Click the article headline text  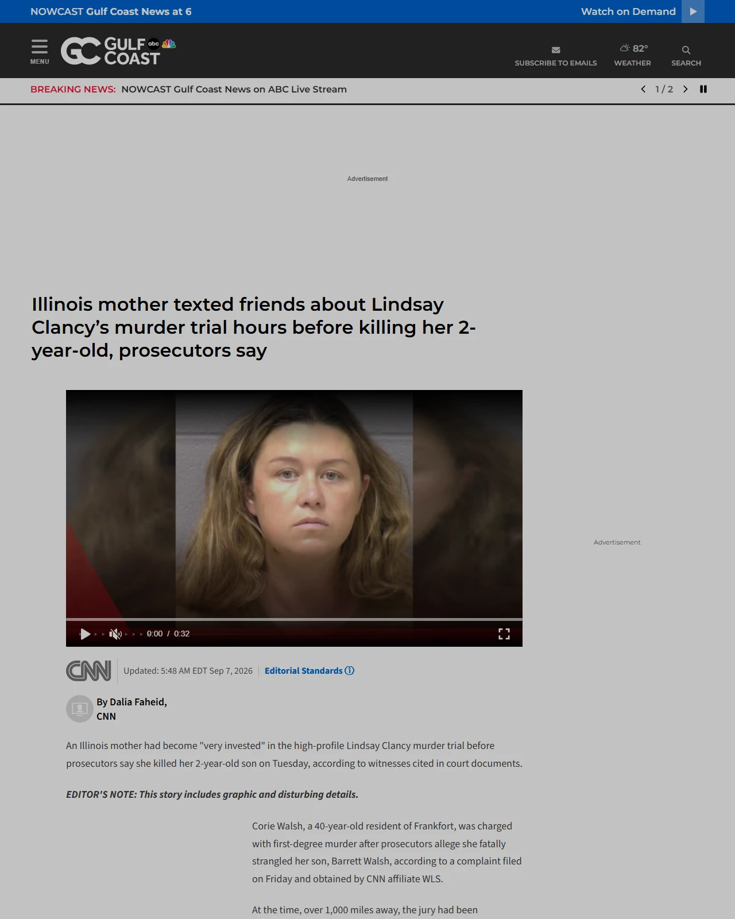pyautogui.click(x=253, y=327)
